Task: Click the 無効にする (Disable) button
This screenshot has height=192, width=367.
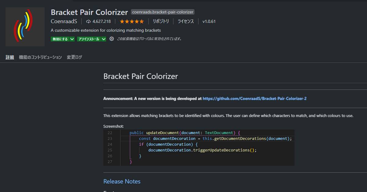Action: (60, 39)
